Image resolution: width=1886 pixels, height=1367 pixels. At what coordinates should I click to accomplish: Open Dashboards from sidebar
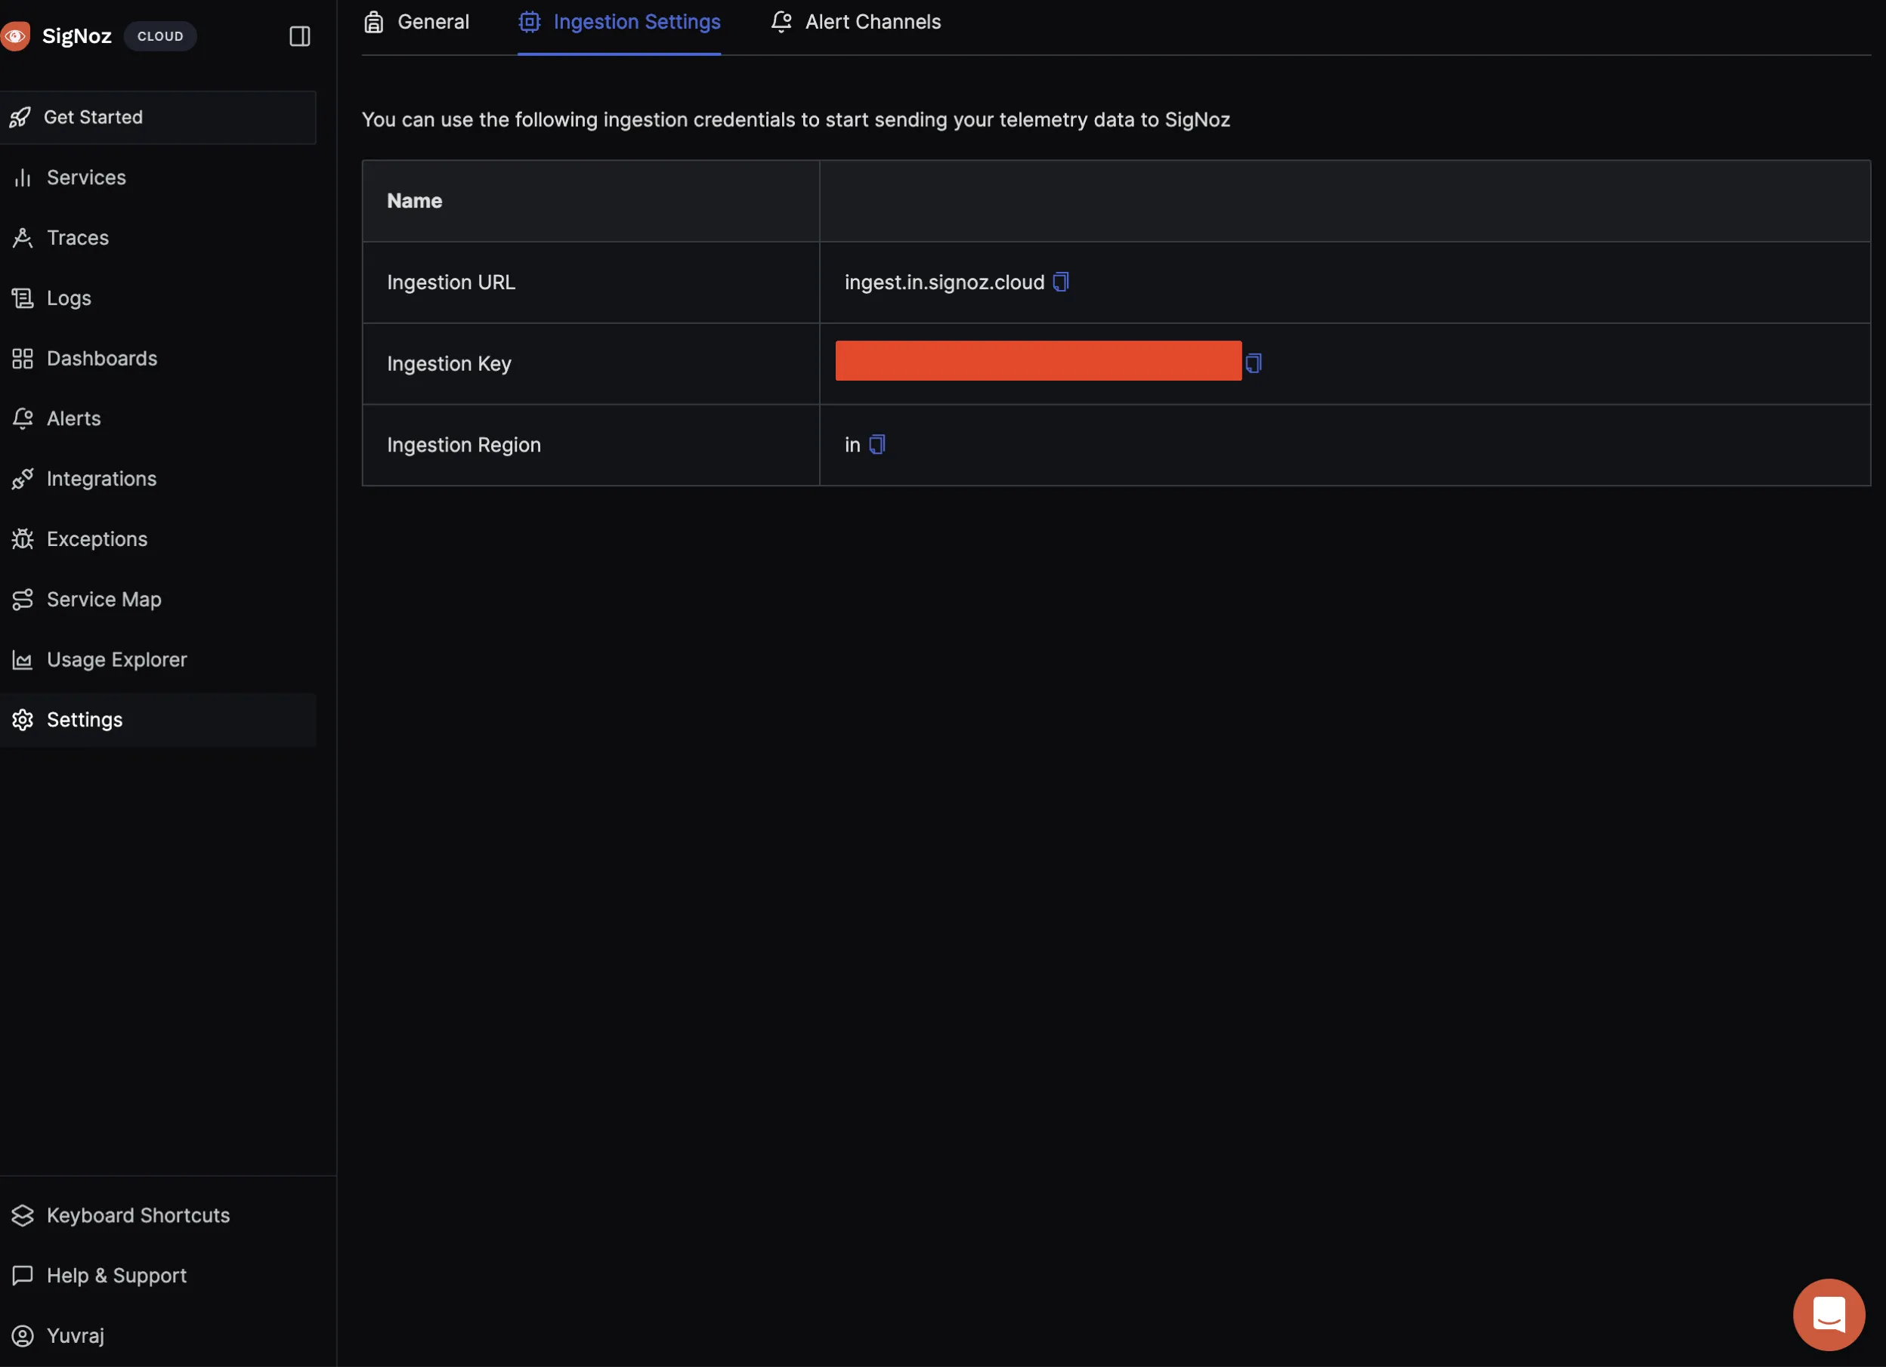pyautogui.click(x=101, y=358)
